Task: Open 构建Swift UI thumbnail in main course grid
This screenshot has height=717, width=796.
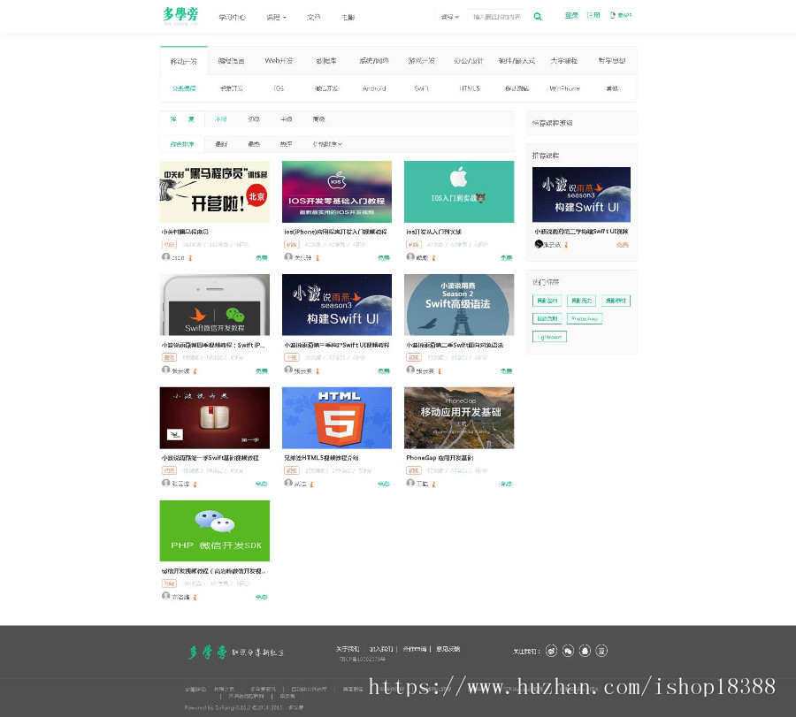Action: [x=337, y=305]
